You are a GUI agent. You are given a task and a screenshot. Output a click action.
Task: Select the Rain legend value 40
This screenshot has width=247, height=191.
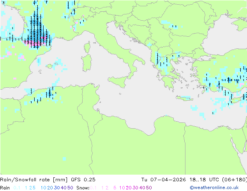tap(64, 188)
